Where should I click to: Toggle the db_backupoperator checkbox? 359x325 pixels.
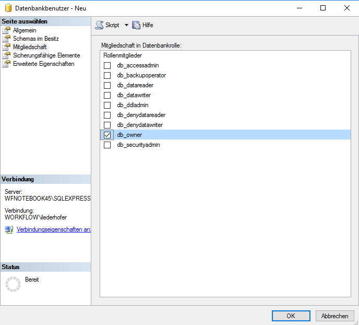pos(107,75)
